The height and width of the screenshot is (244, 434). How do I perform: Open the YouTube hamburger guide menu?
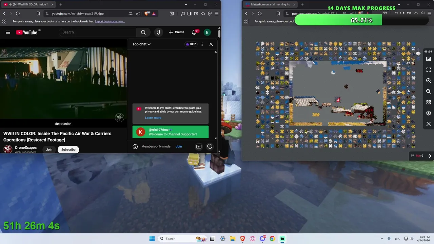[8, 32]
